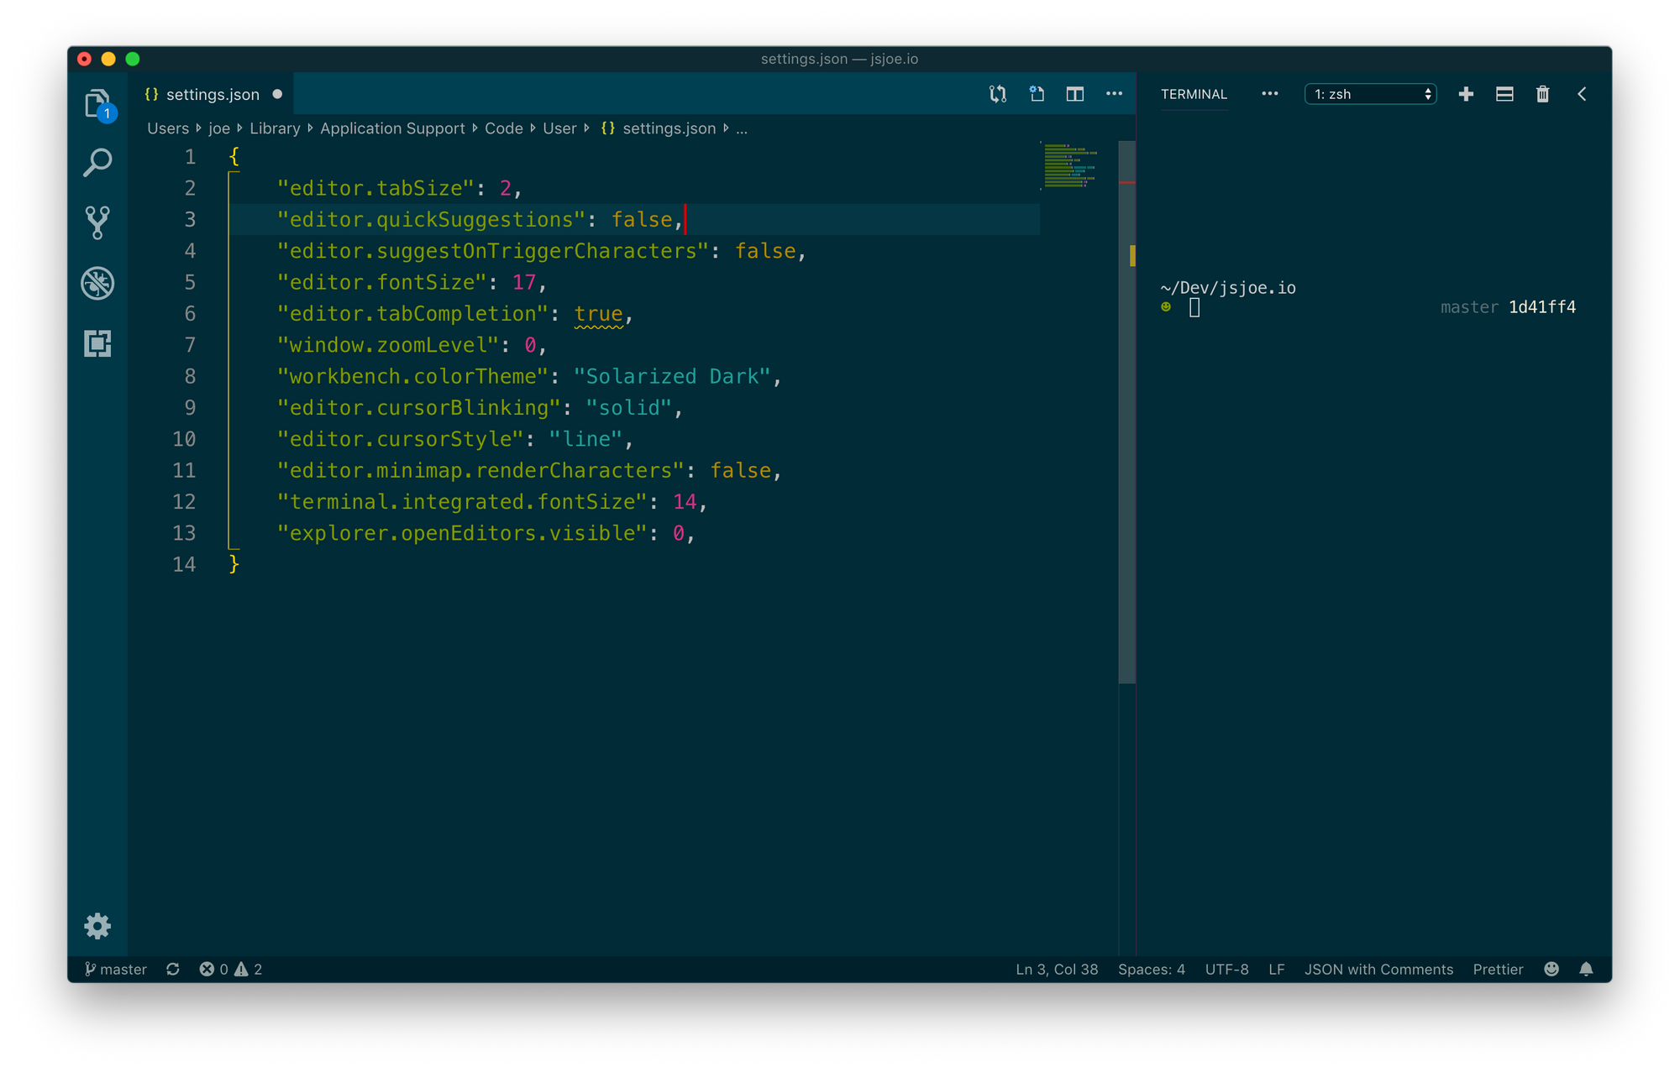1680x1072 pixels.
Task: Click Library in the breadcrumb path
Action: (275, 128)
